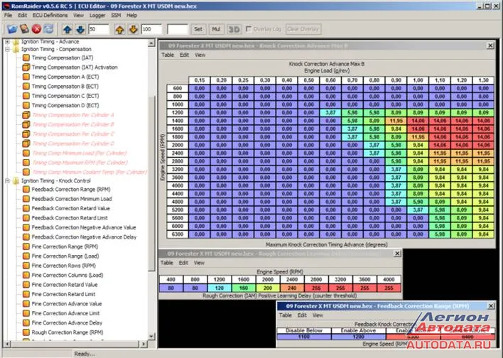
Task: Click the orange down arrow coarse decrement
Action: [x=133, y=30]
